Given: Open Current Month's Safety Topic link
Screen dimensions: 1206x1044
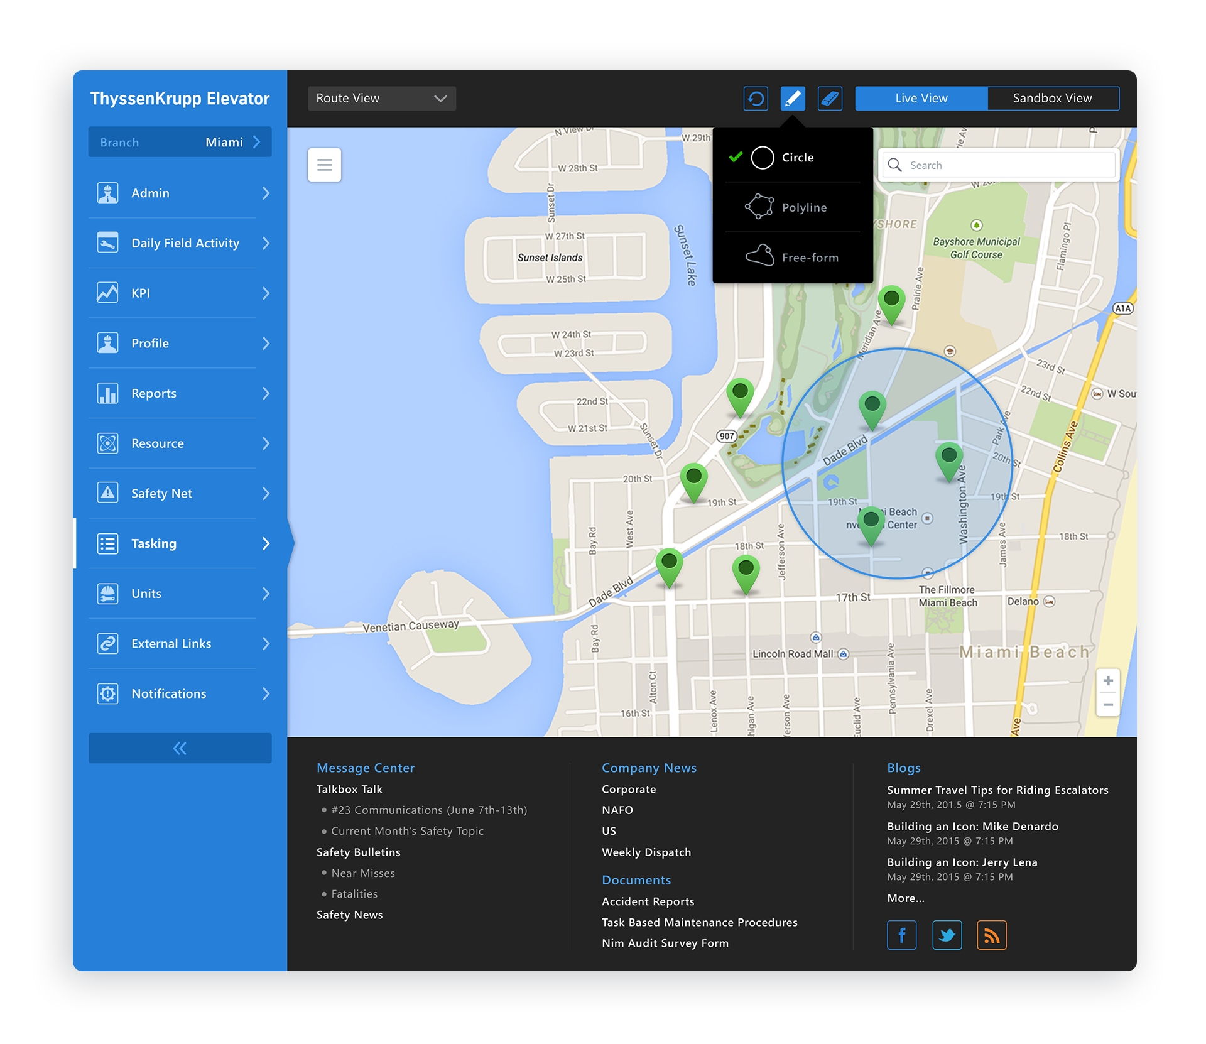Looking at the screenshot, I should tap(407, 831).
